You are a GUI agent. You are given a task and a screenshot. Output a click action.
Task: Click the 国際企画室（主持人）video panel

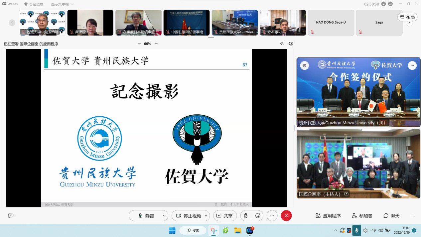pyautogui.click(x=358, y=164)
